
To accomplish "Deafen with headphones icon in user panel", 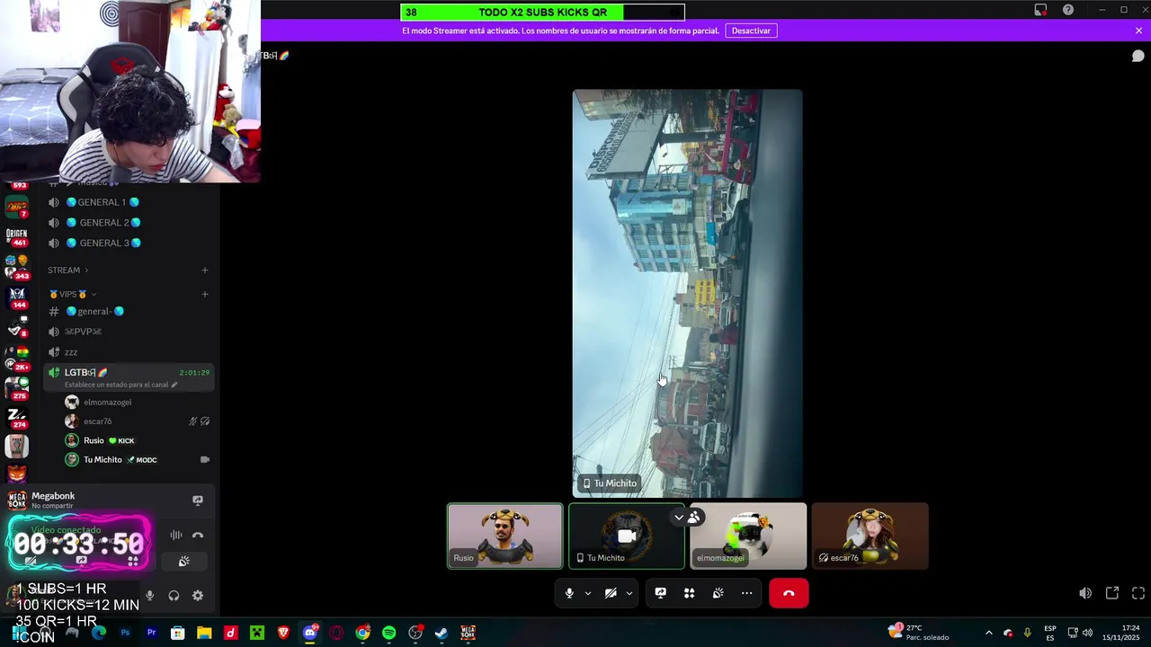I will (x=174, y=596).
